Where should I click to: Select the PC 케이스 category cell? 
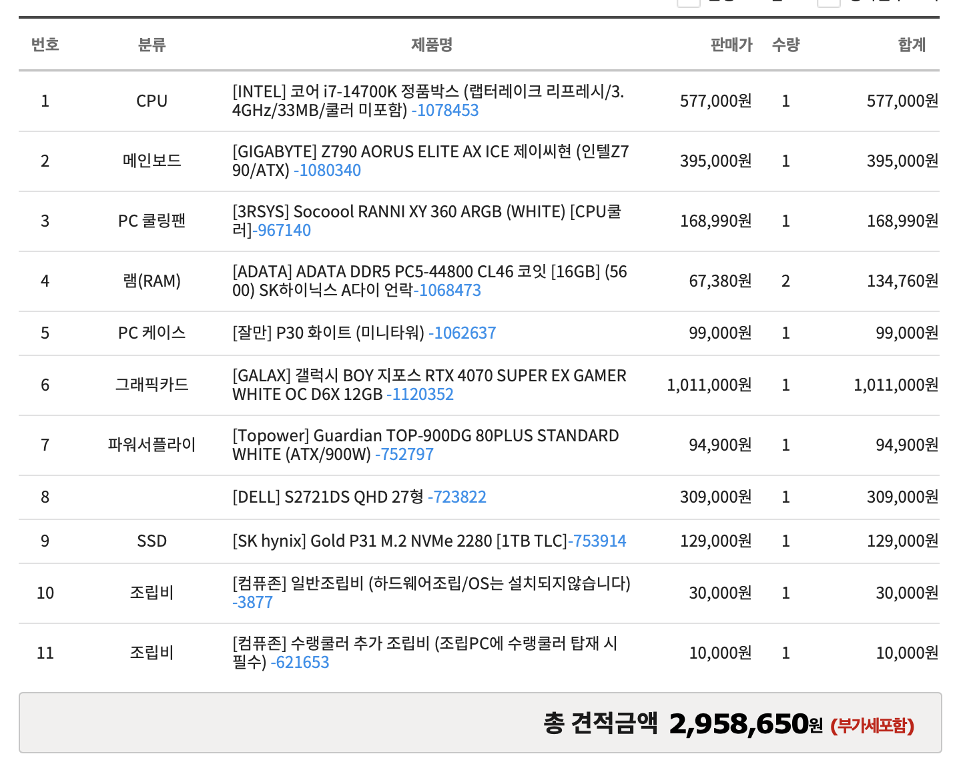point(151,333)
